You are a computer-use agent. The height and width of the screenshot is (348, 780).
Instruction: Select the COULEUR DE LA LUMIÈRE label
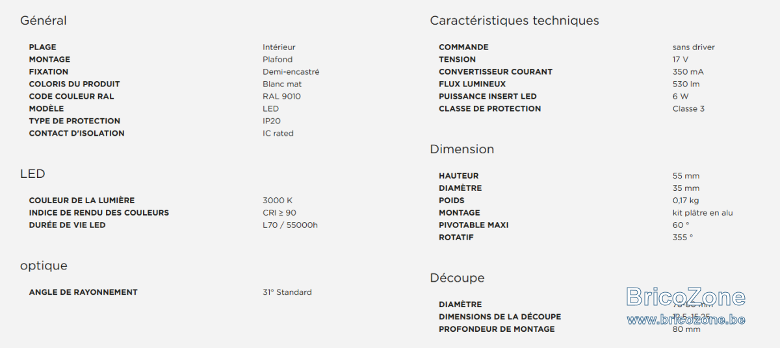point(82,201)
